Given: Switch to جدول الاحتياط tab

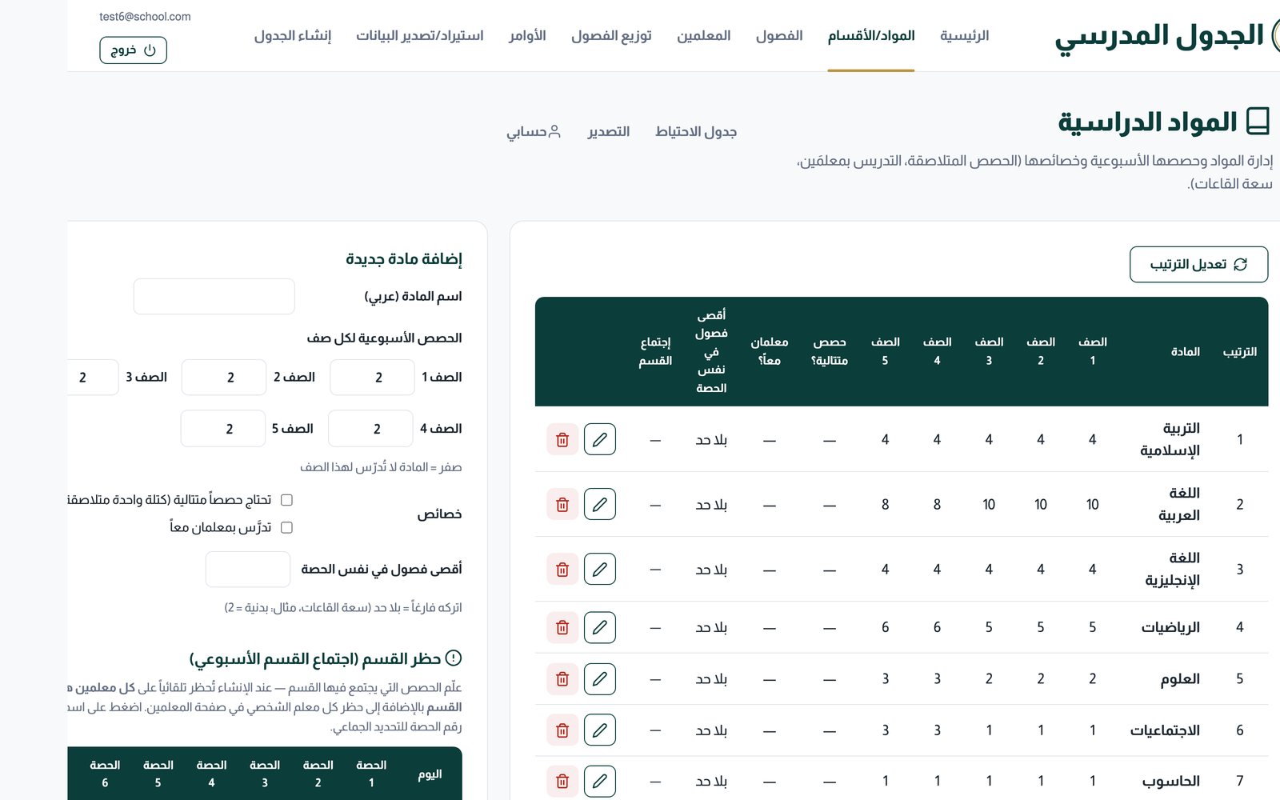Looking at the screenshot, I should click(x=696, y=131).
